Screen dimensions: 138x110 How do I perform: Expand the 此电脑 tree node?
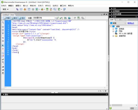point(113,29)
